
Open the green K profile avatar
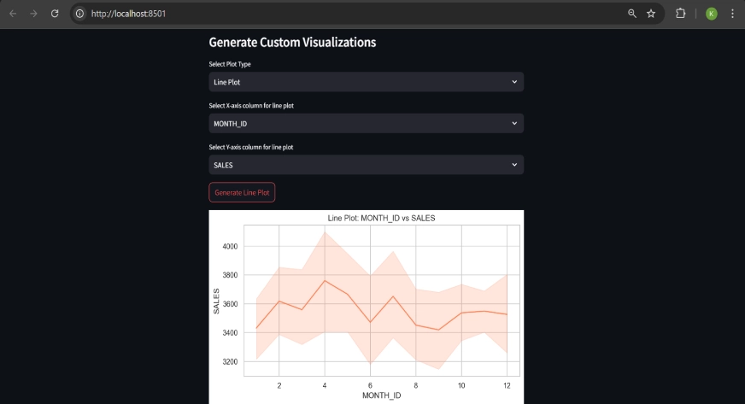coord(712,14)
